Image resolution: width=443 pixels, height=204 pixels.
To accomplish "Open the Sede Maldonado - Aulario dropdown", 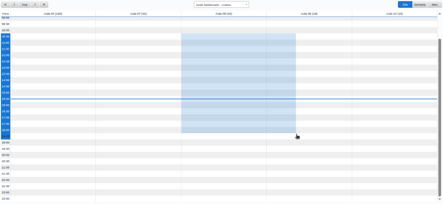I will coord(221,4).
